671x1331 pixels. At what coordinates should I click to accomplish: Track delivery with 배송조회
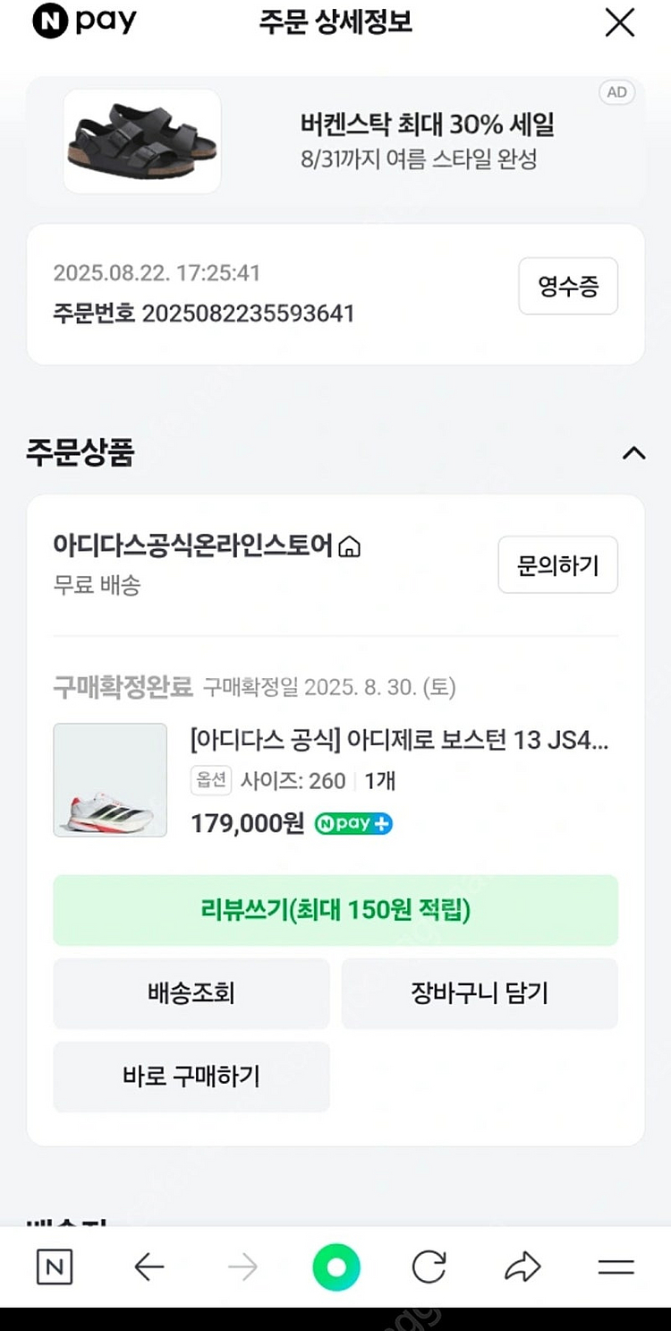click(191, 993)
